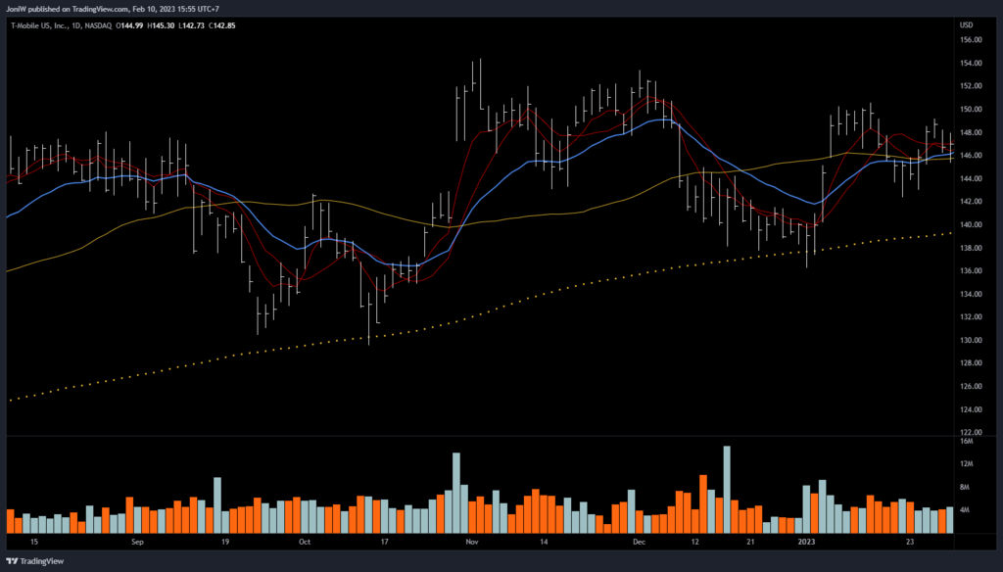The width and height of the screenshot is (1003, 572).
Task: Click the 140.00 price axis label
Action: coord(970,225)
